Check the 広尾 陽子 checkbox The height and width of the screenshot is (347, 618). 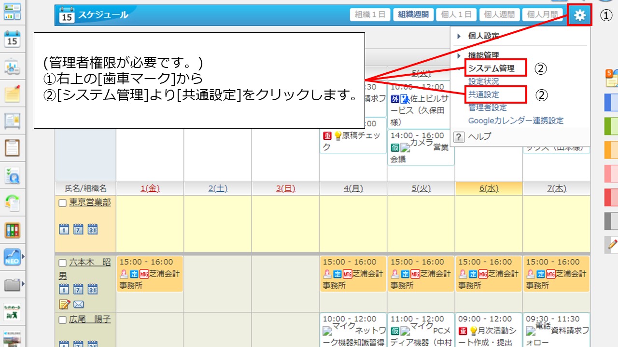tap(62, 320)
